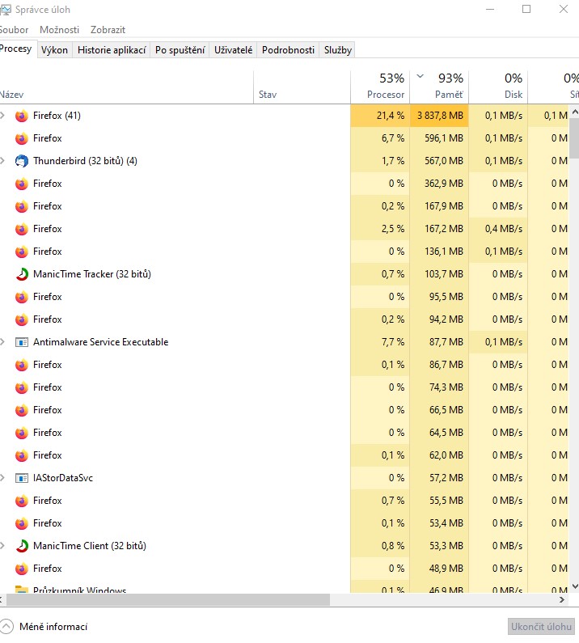The width and height of the screenshot is (579, 643).
Task: Expand the Antimalware Service Executable entry
Action: tap(2, 341)
